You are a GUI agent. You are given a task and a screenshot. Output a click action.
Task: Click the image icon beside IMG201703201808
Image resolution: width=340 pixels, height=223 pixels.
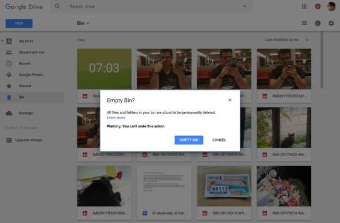click(85, 213)
